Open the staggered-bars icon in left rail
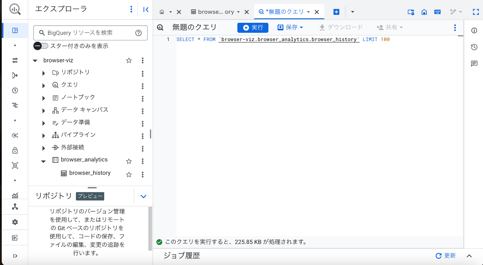 (x=15, y=105)
